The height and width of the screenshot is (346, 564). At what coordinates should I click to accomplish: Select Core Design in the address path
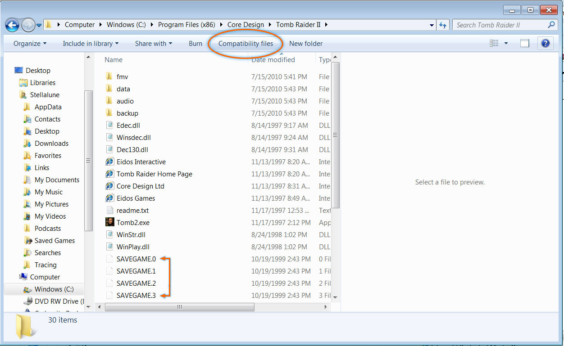246,25
